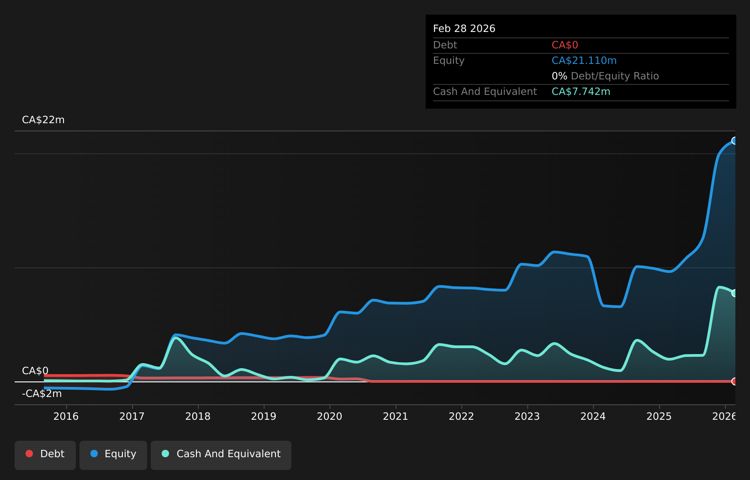Click the red CA$0 debt value in tooltip

click(x=565, y=45)
